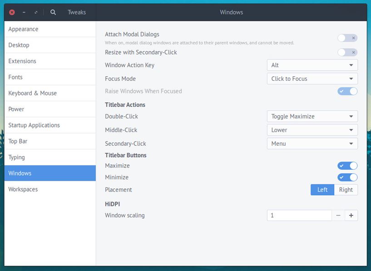
Task: Set titlebar button placement to Right
Action: pos(346,190)
